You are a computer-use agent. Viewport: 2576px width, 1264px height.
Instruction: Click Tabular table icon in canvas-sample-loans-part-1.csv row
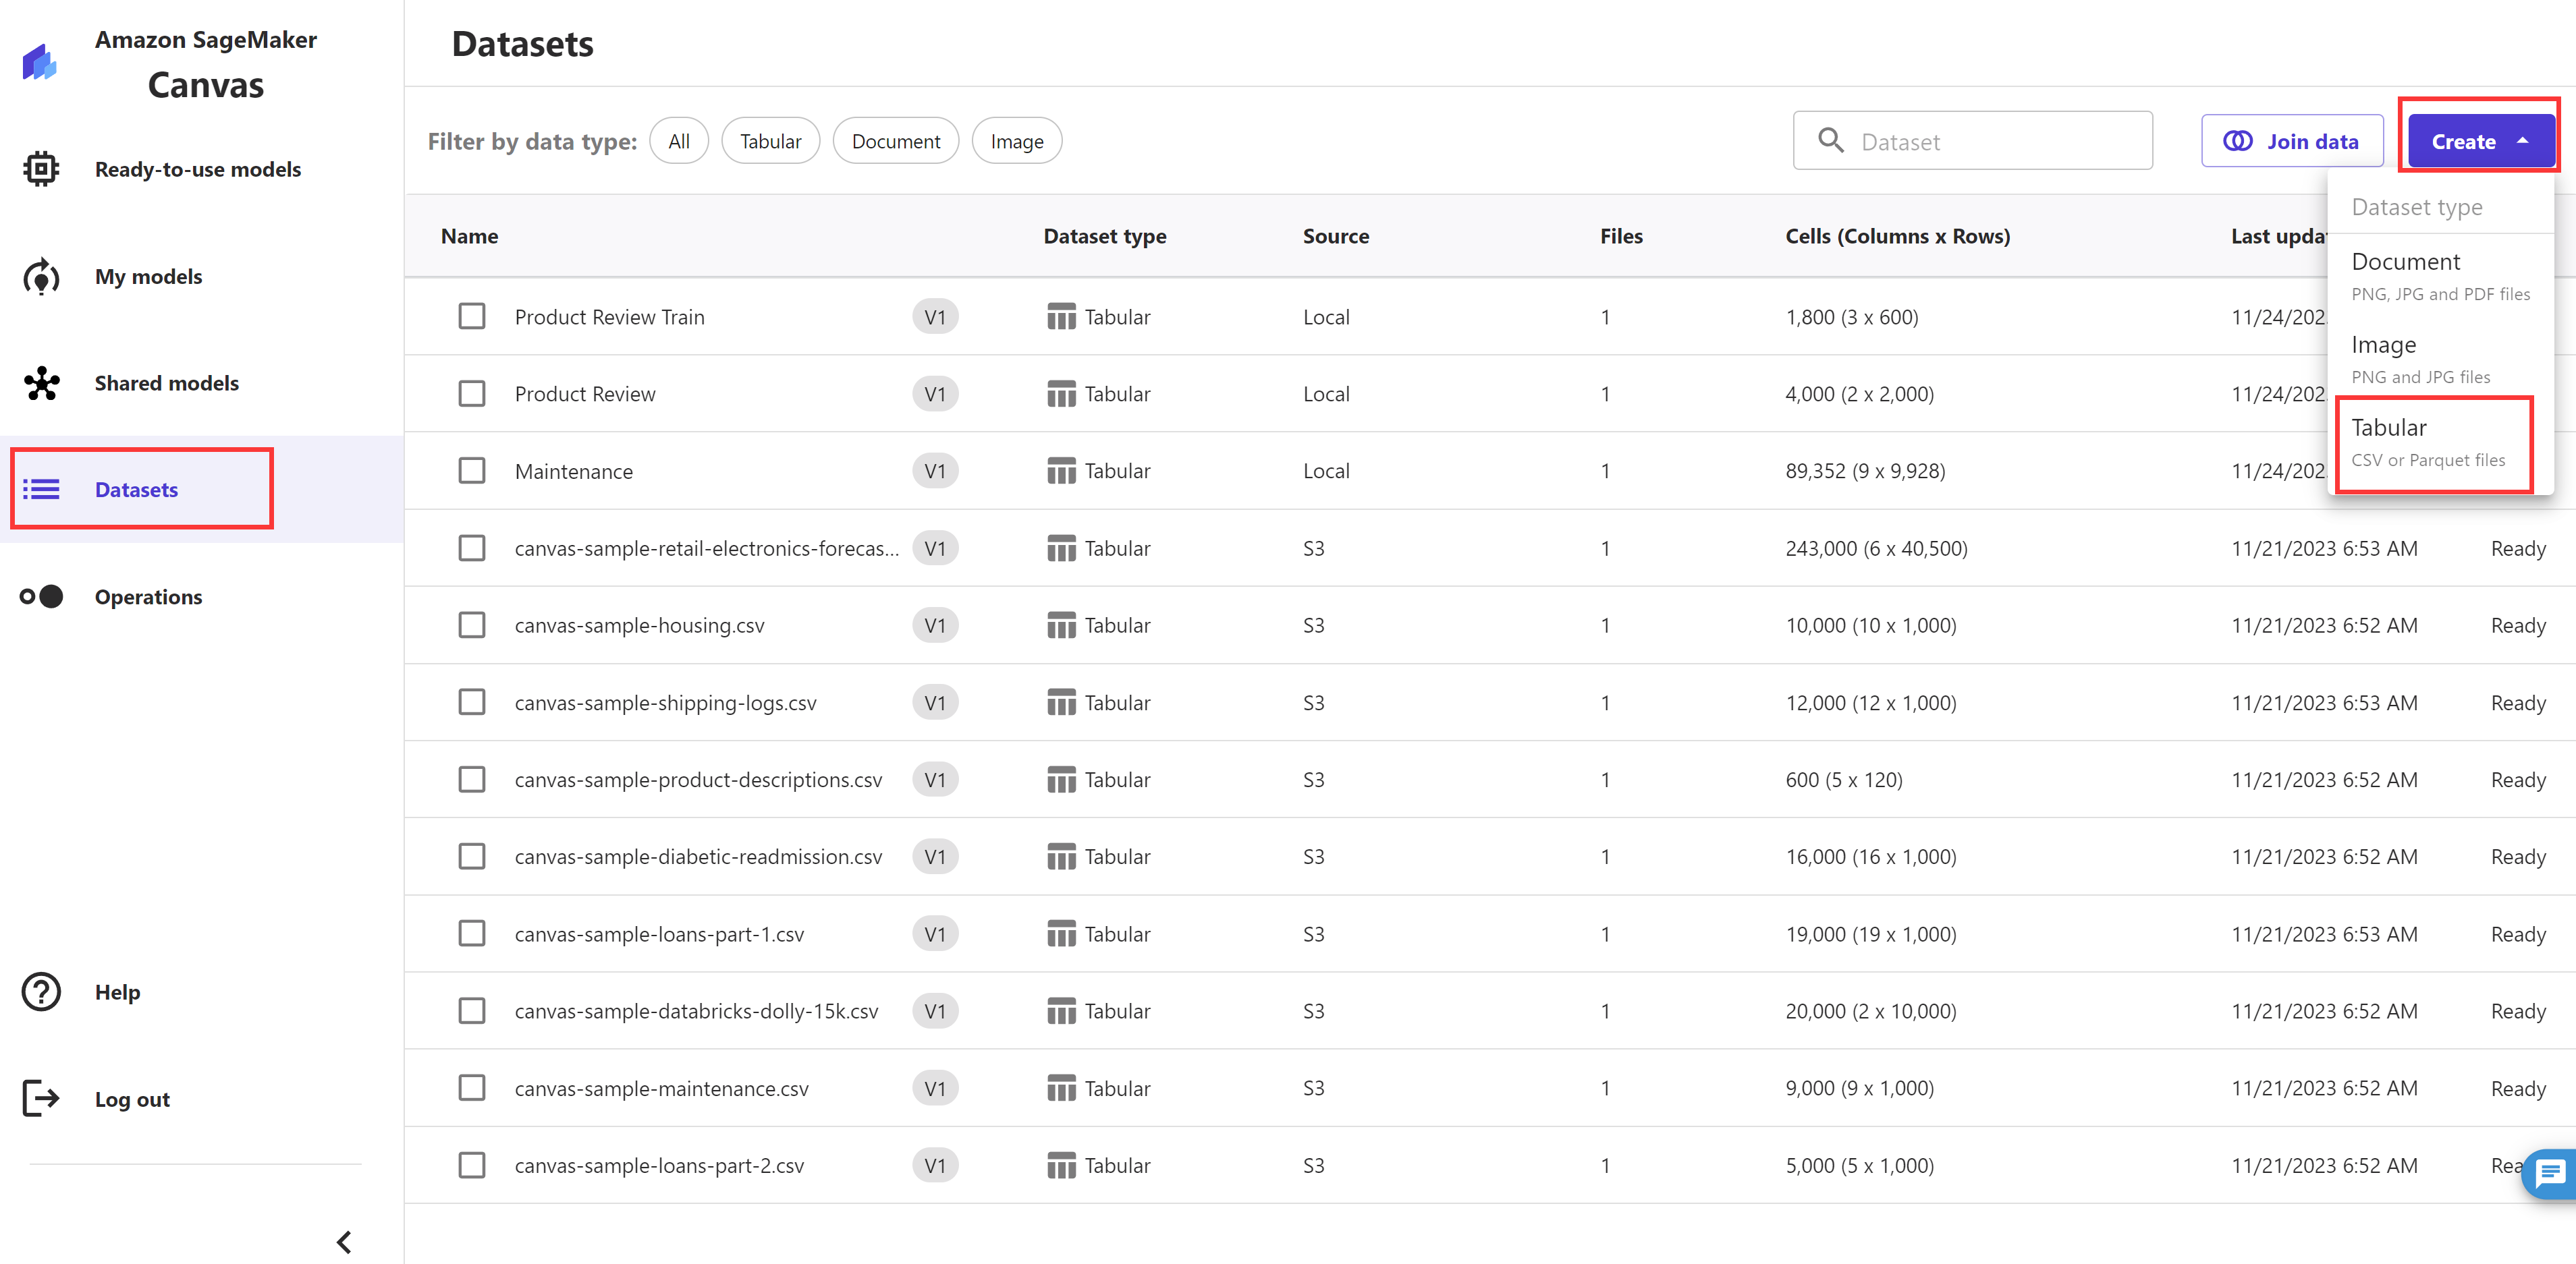pyautogui.click(x=1061, y=934)
